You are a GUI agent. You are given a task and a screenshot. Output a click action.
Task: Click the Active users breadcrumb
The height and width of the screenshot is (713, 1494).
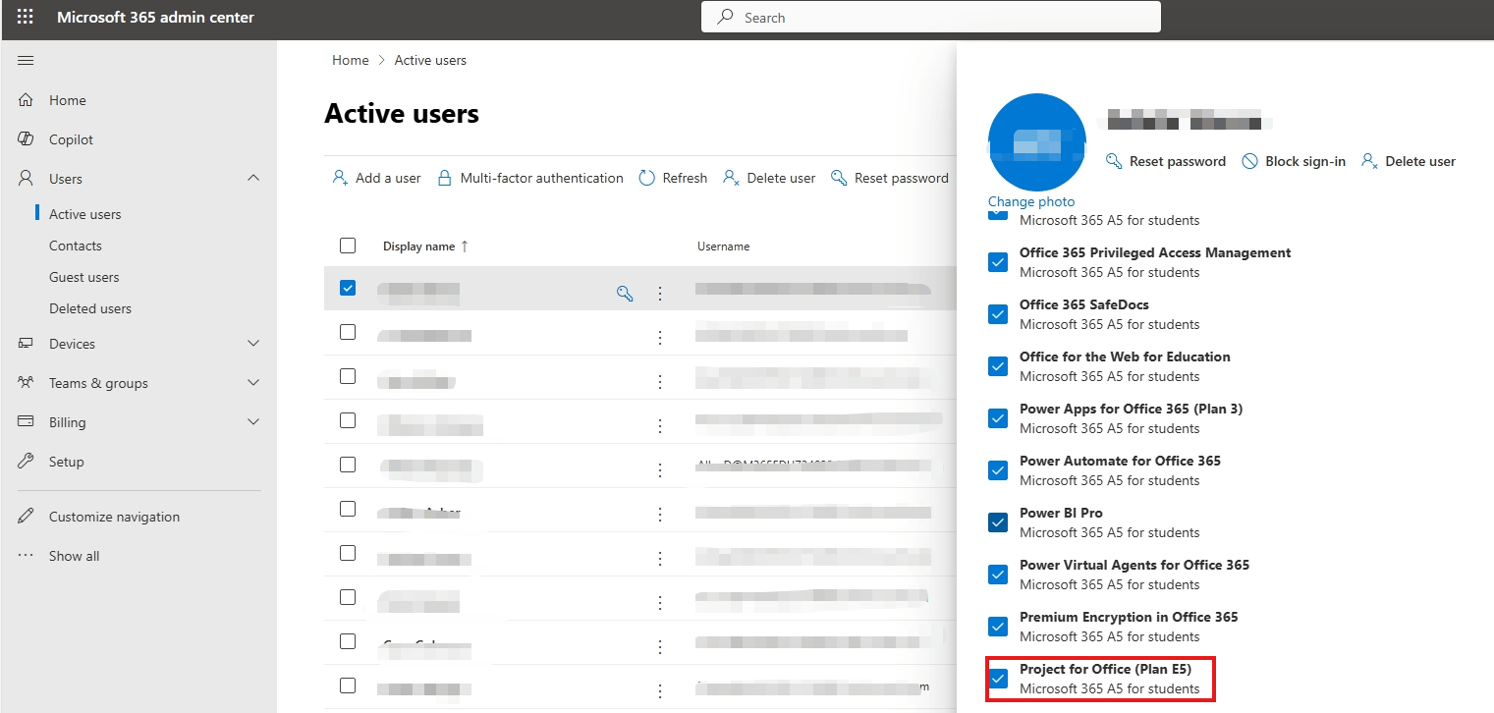(x=430, y=60)
